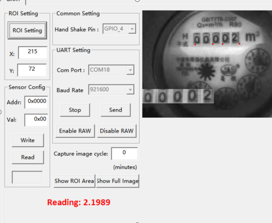Click the (minutes) unit label

click(125, 167)
